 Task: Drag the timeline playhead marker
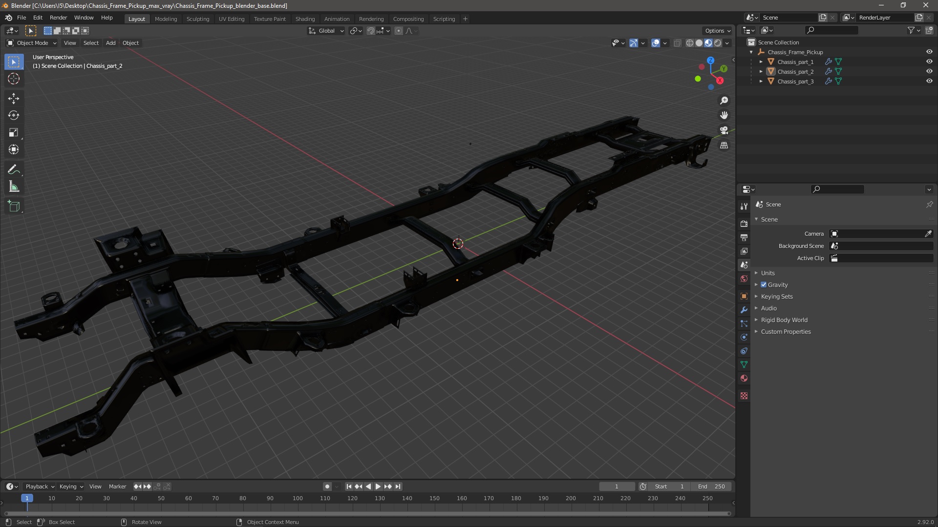coord(26,497)
